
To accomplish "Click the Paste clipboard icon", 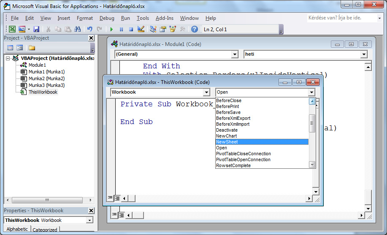I will point(68,30).
